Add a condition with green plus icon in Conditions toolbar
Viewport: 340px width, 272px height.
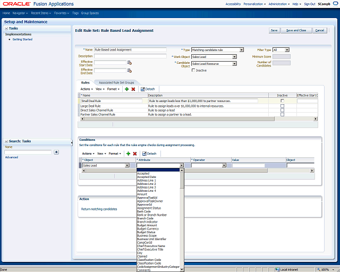(x=129, y=154)
